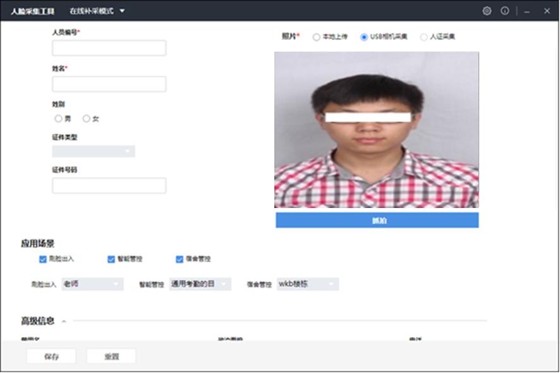Viewport: 560px width, 373px height.
Task: Click the 人员编号 input field
Action: (109, 47)
